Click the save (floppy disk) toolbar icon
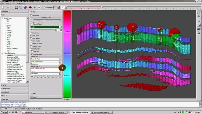 tap(16, 7)
